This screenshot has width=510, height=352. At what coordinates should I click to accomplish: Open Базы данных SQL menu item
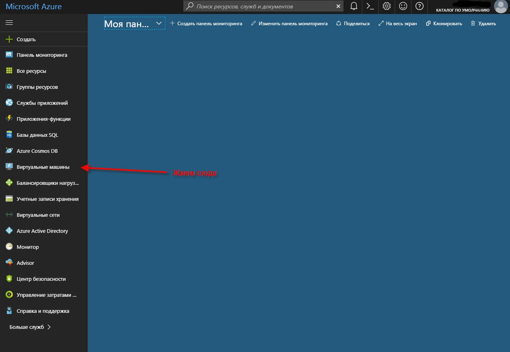coord(37,135)
